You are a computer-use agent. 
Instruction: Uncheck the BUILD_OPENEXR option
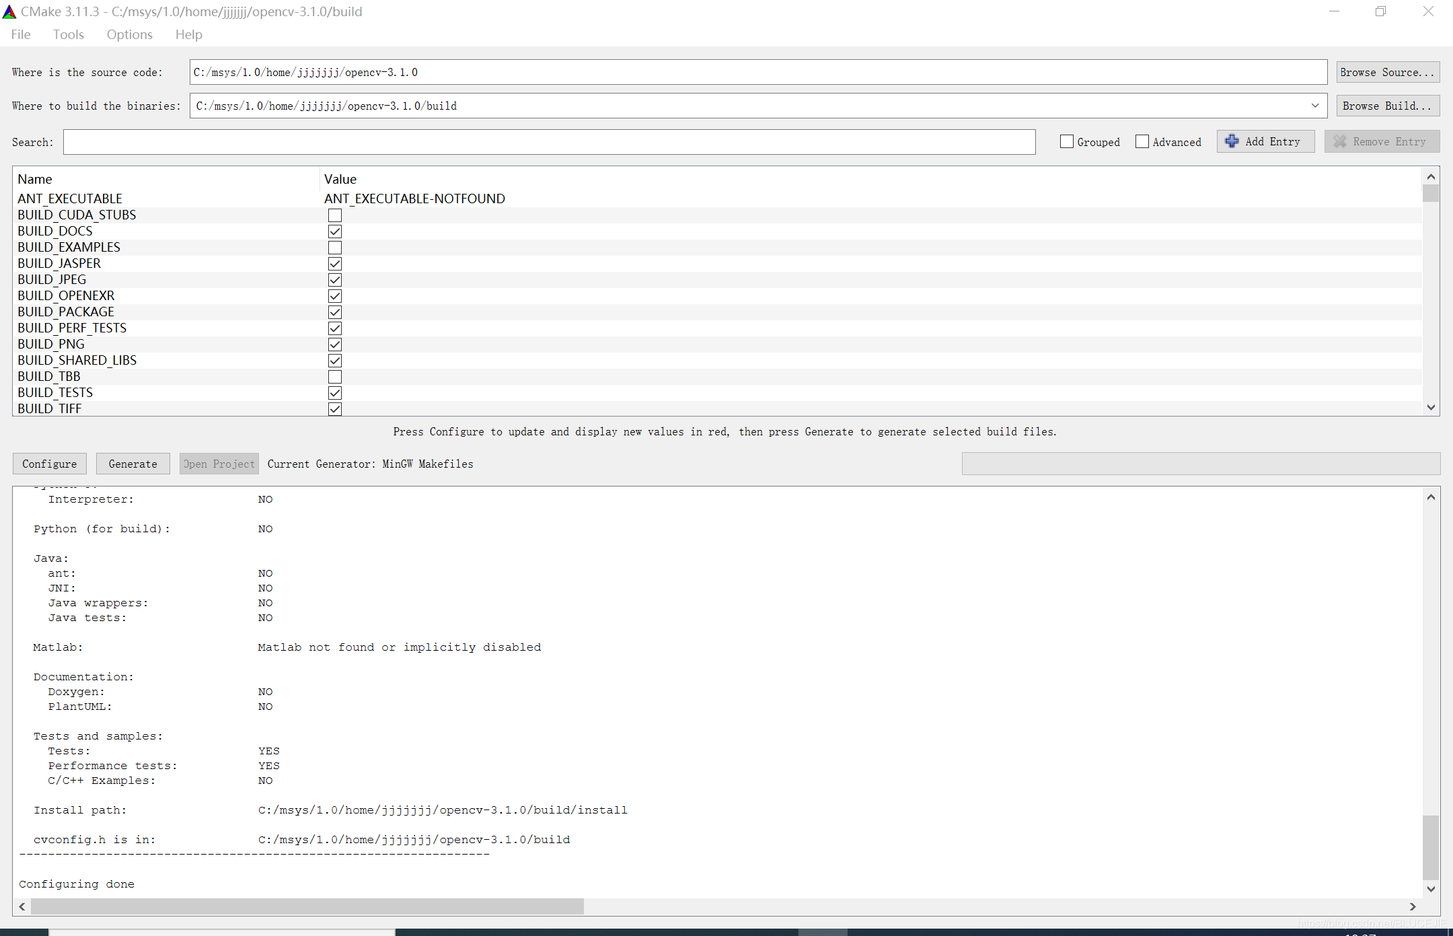[x=335, y=296]
